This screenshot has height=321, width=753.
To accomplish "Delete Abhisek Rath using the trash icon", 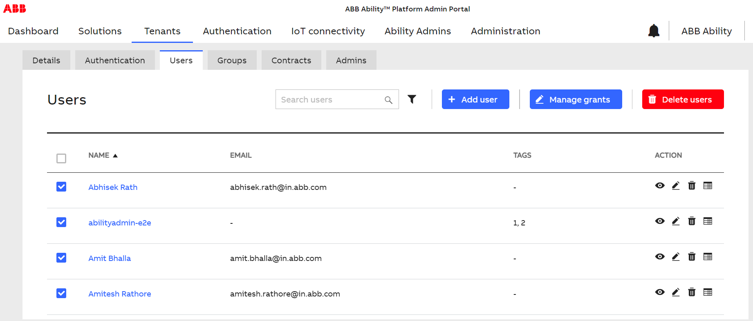I will click(692, 185).
